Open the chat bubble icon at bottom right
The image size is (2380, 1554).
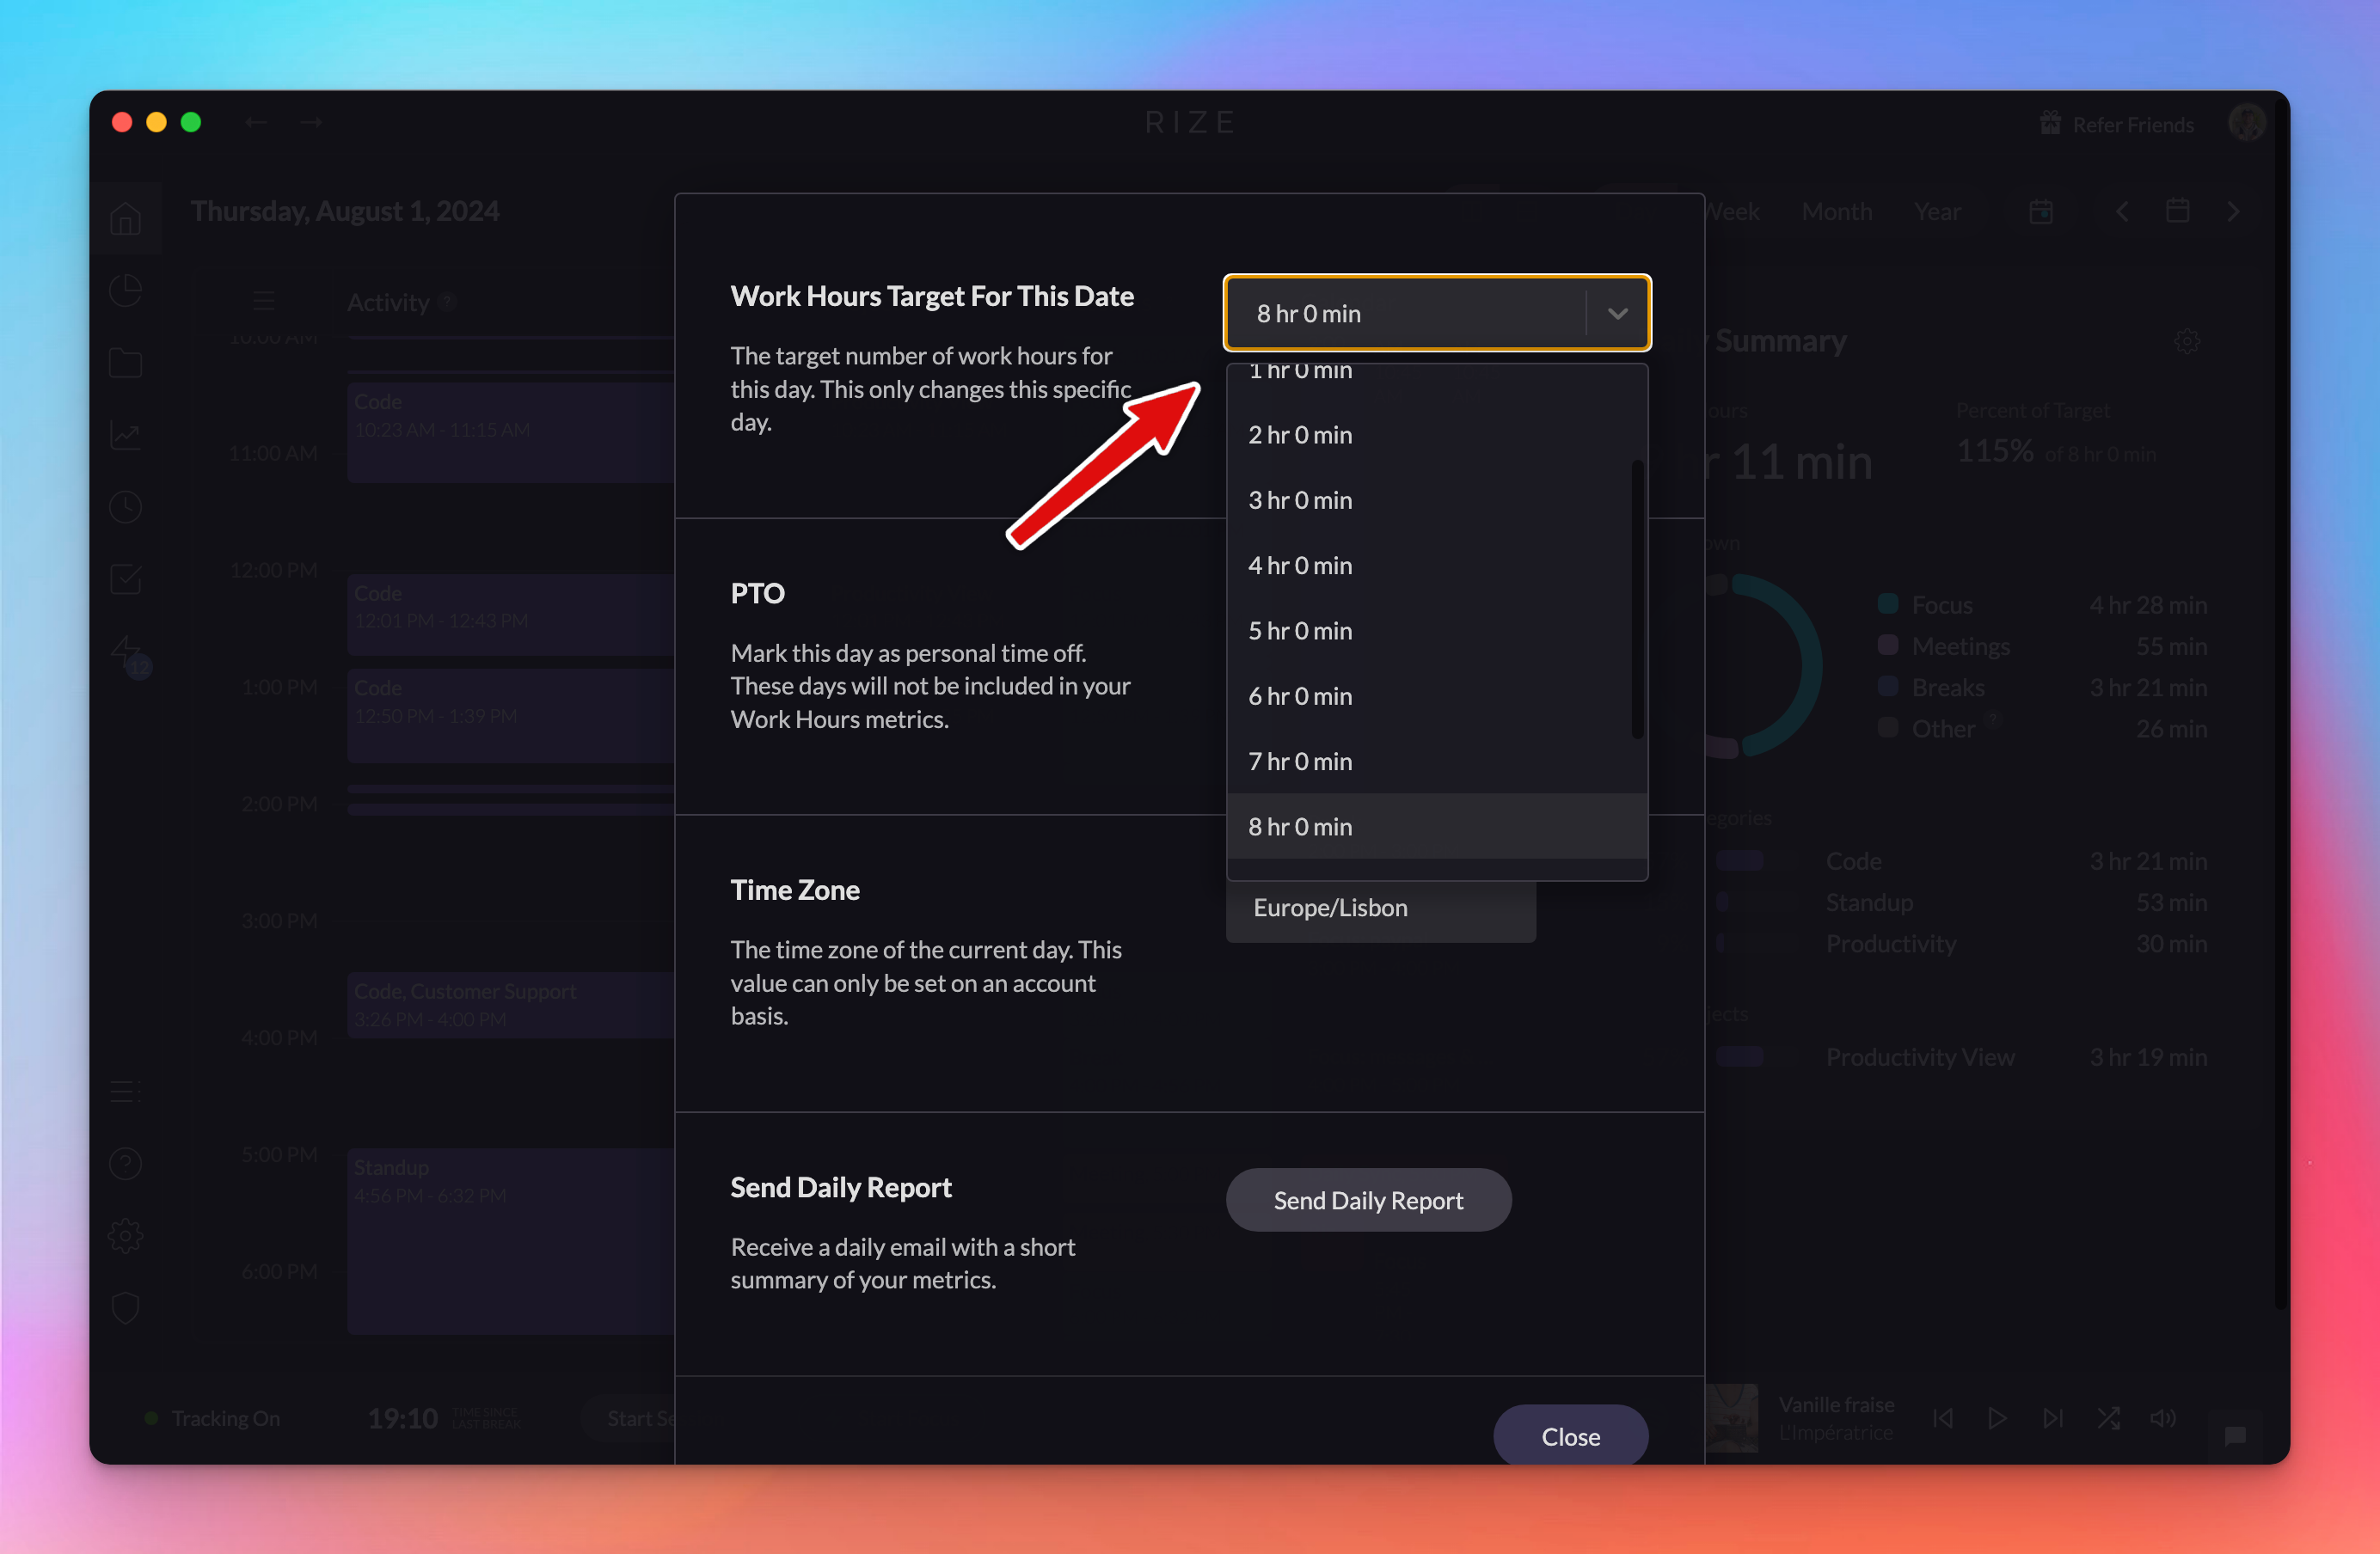tap(2235, 1436)
